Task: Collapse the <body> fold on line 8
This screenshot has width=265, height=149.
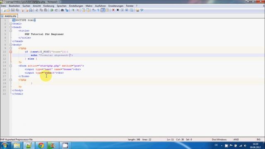Action: click(11, 45)
